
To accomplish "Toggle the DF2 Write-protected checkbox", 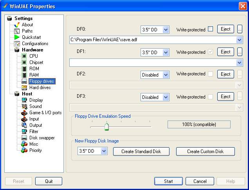I will [211, 74].
